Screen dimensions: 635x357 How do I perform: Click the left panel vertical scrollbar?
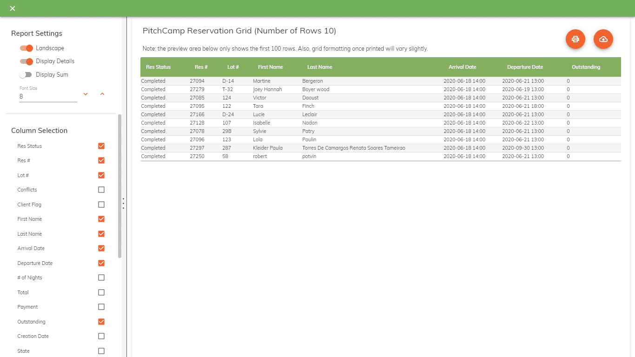(x=120, y=186)
